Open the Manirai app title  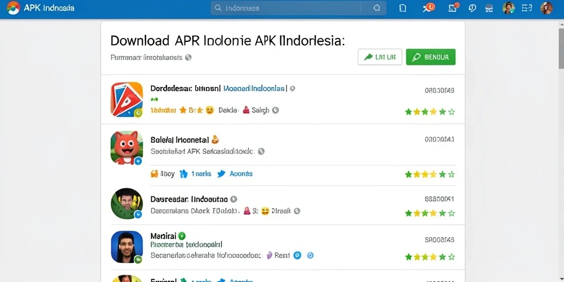point(163,236)
